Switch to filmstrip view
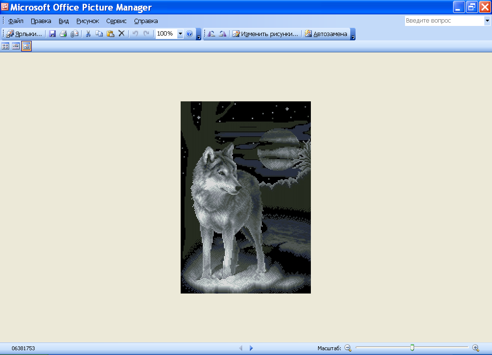492x355 pixels. (16, 47)
